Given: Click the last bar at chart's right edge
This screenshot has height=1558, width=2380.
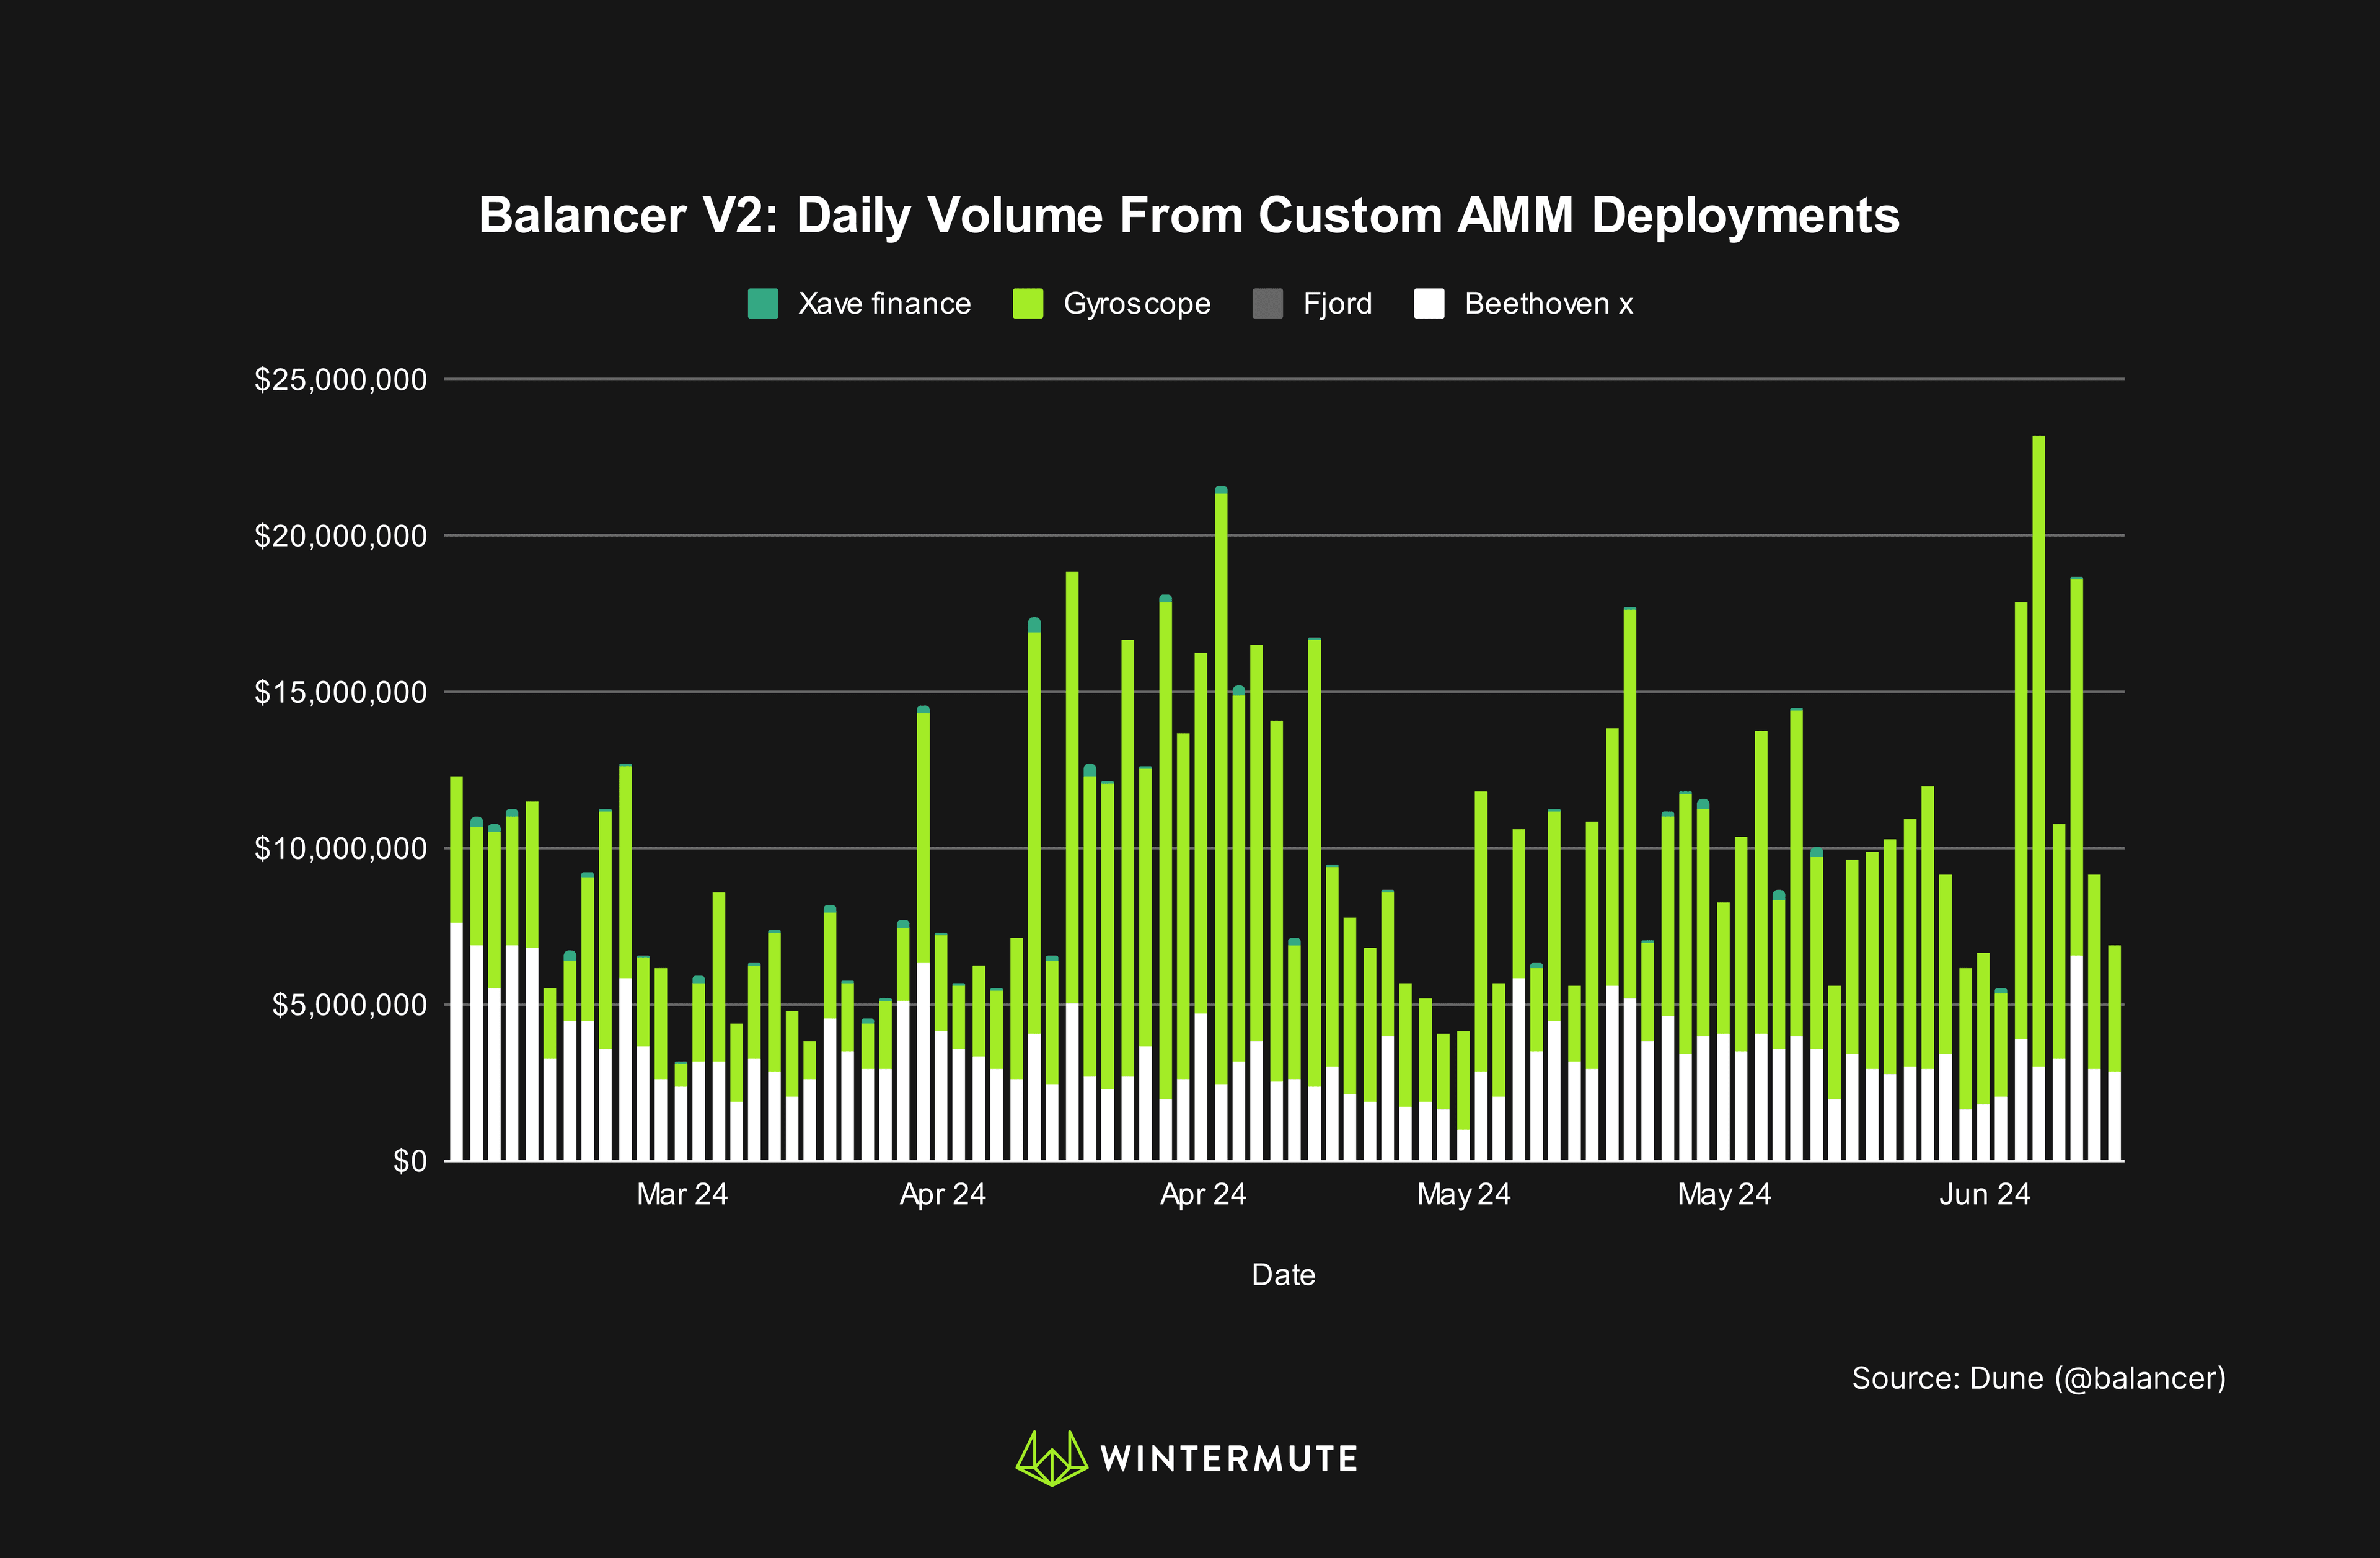Looking at the screenshot, I should [x=2114, y=1053].
